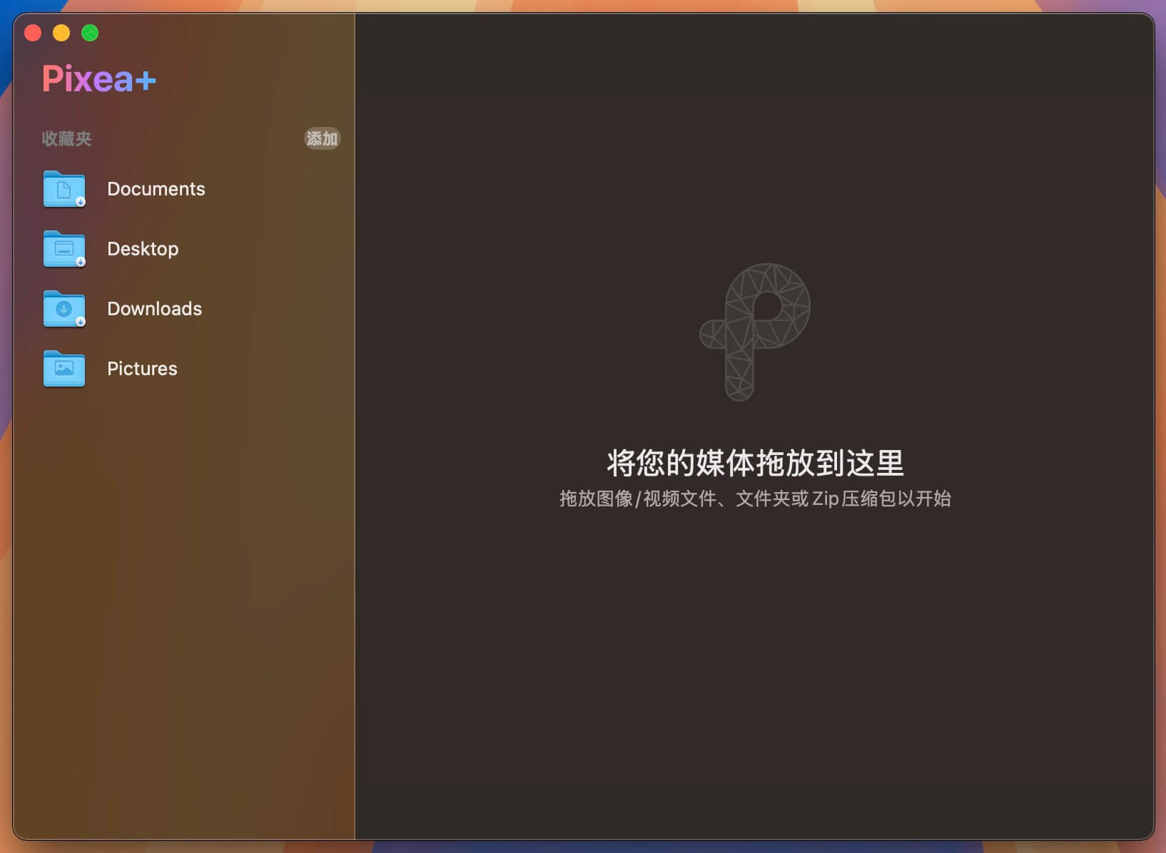Click the Pictures folder icon
This screenshot has height=853, width=1166.
pos(64,369)
